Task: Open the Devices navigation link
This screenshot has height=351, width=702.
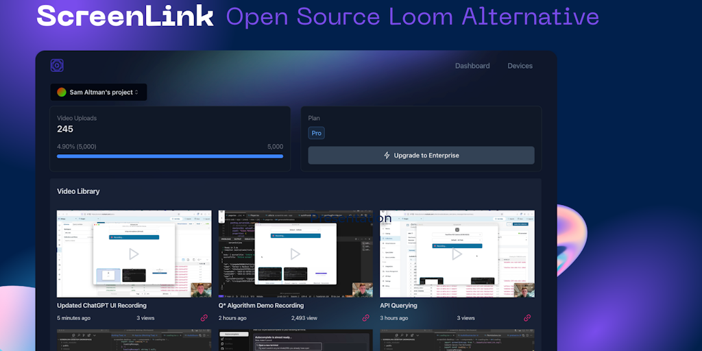Action: click(520, 66)
